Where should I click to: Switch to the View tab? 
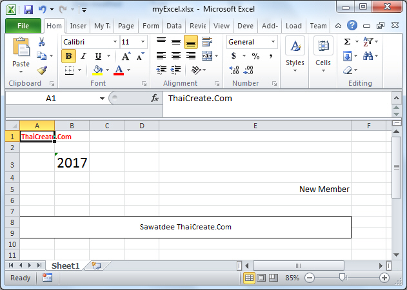[221, 26]
